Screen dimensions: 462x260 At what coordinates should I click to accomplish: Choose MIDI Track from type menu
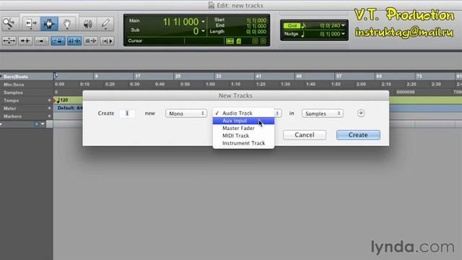[243, 136]
